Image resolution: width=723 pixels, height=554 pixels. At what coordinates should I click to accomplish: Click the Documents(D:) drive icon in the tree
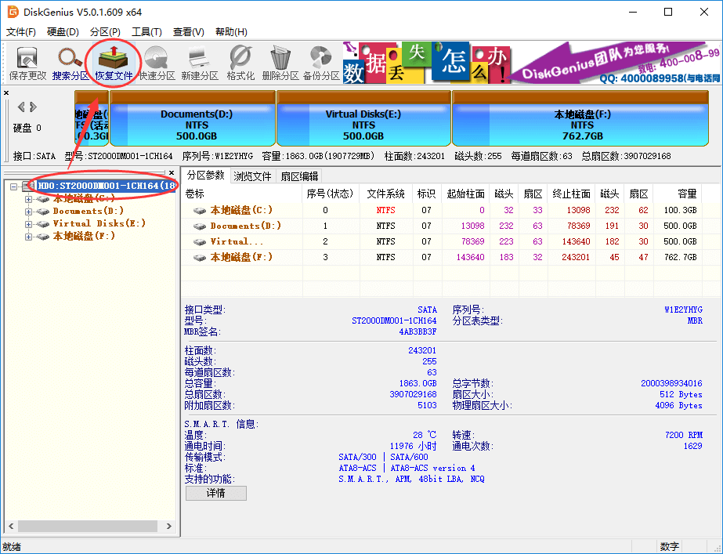43,212
